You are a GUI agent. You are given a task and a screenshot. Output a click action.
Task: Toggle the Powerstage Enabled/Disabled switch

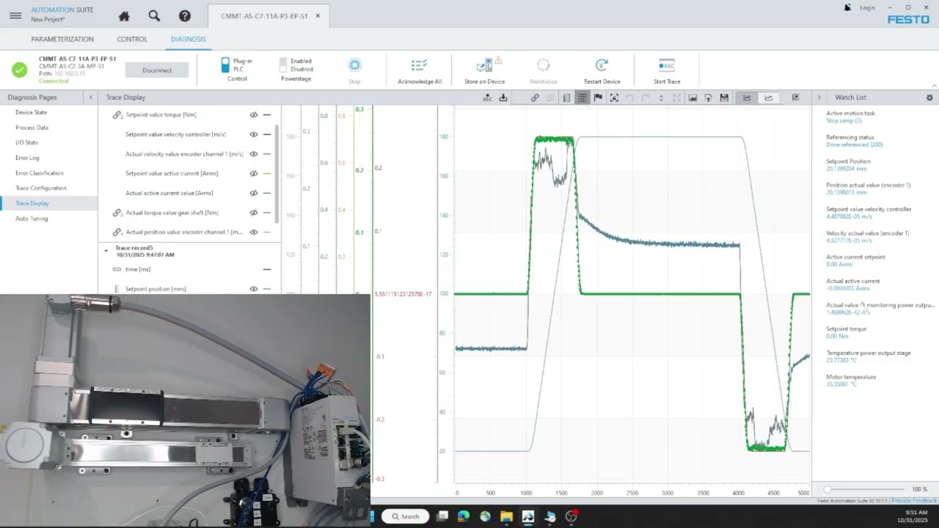pos(283,65)
